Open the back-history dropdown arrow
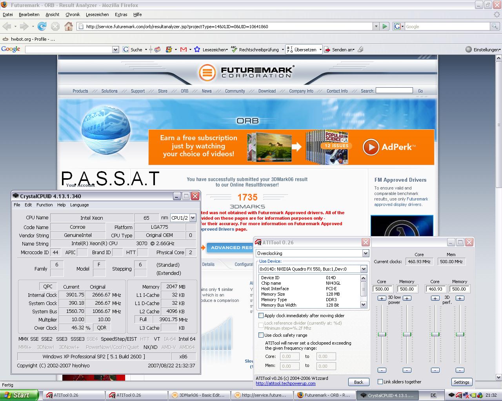Viewport: 502px width, 401px height. 15,26
